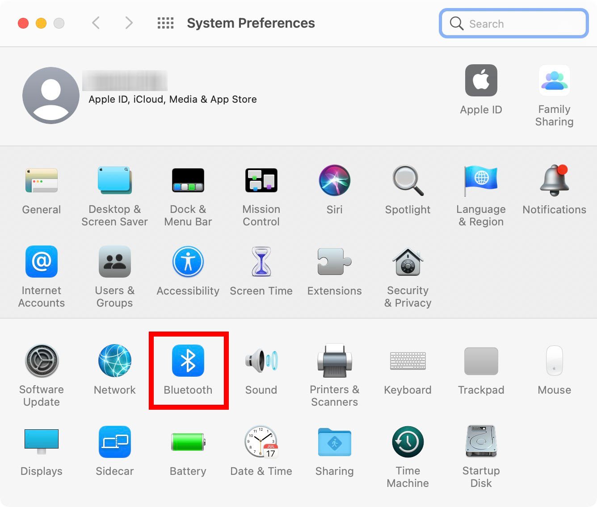This screenshot has height=507, width=597.
Task: Launch the Time Machine preferences
Action: [x=408, y=442]
